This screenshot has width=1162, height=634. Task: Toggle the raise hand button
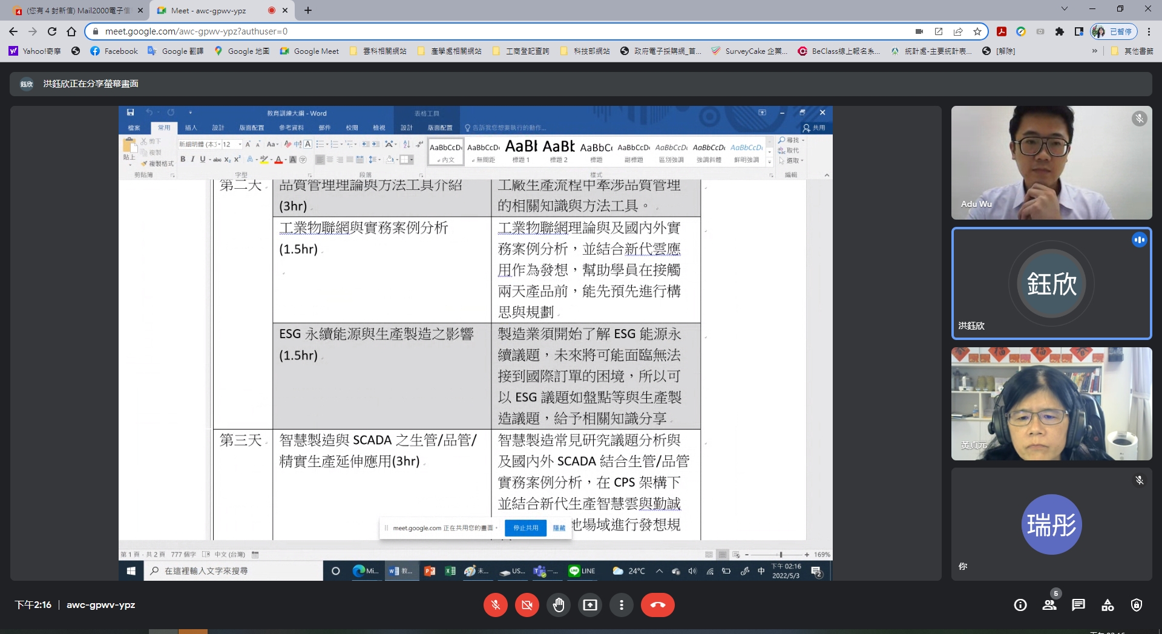559,605
